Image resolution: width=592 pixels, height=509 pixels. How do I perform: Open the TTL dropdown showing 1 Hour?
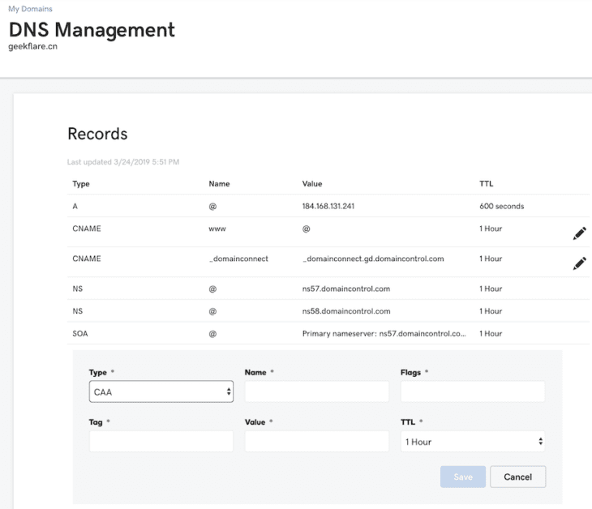click(x=473, y=442)
